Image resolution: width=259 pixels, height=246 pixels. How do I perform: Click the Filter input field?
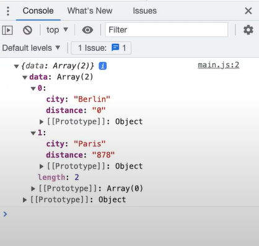click(167, 30)
